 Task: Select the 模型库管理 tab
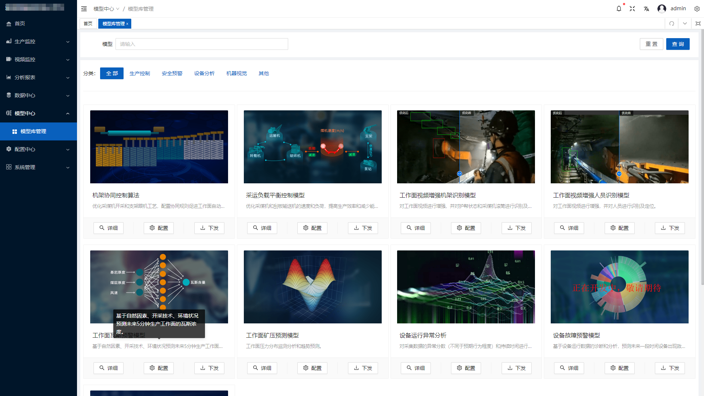(x=114, y=23)
